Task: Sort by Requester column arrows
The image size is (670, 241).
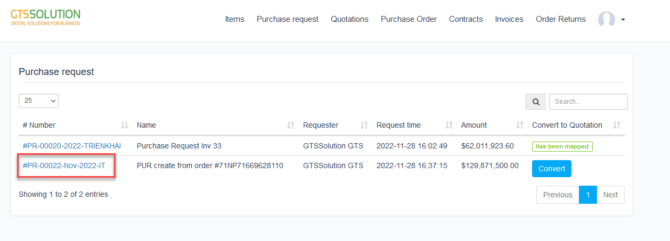Action: (x=364, y=125)
